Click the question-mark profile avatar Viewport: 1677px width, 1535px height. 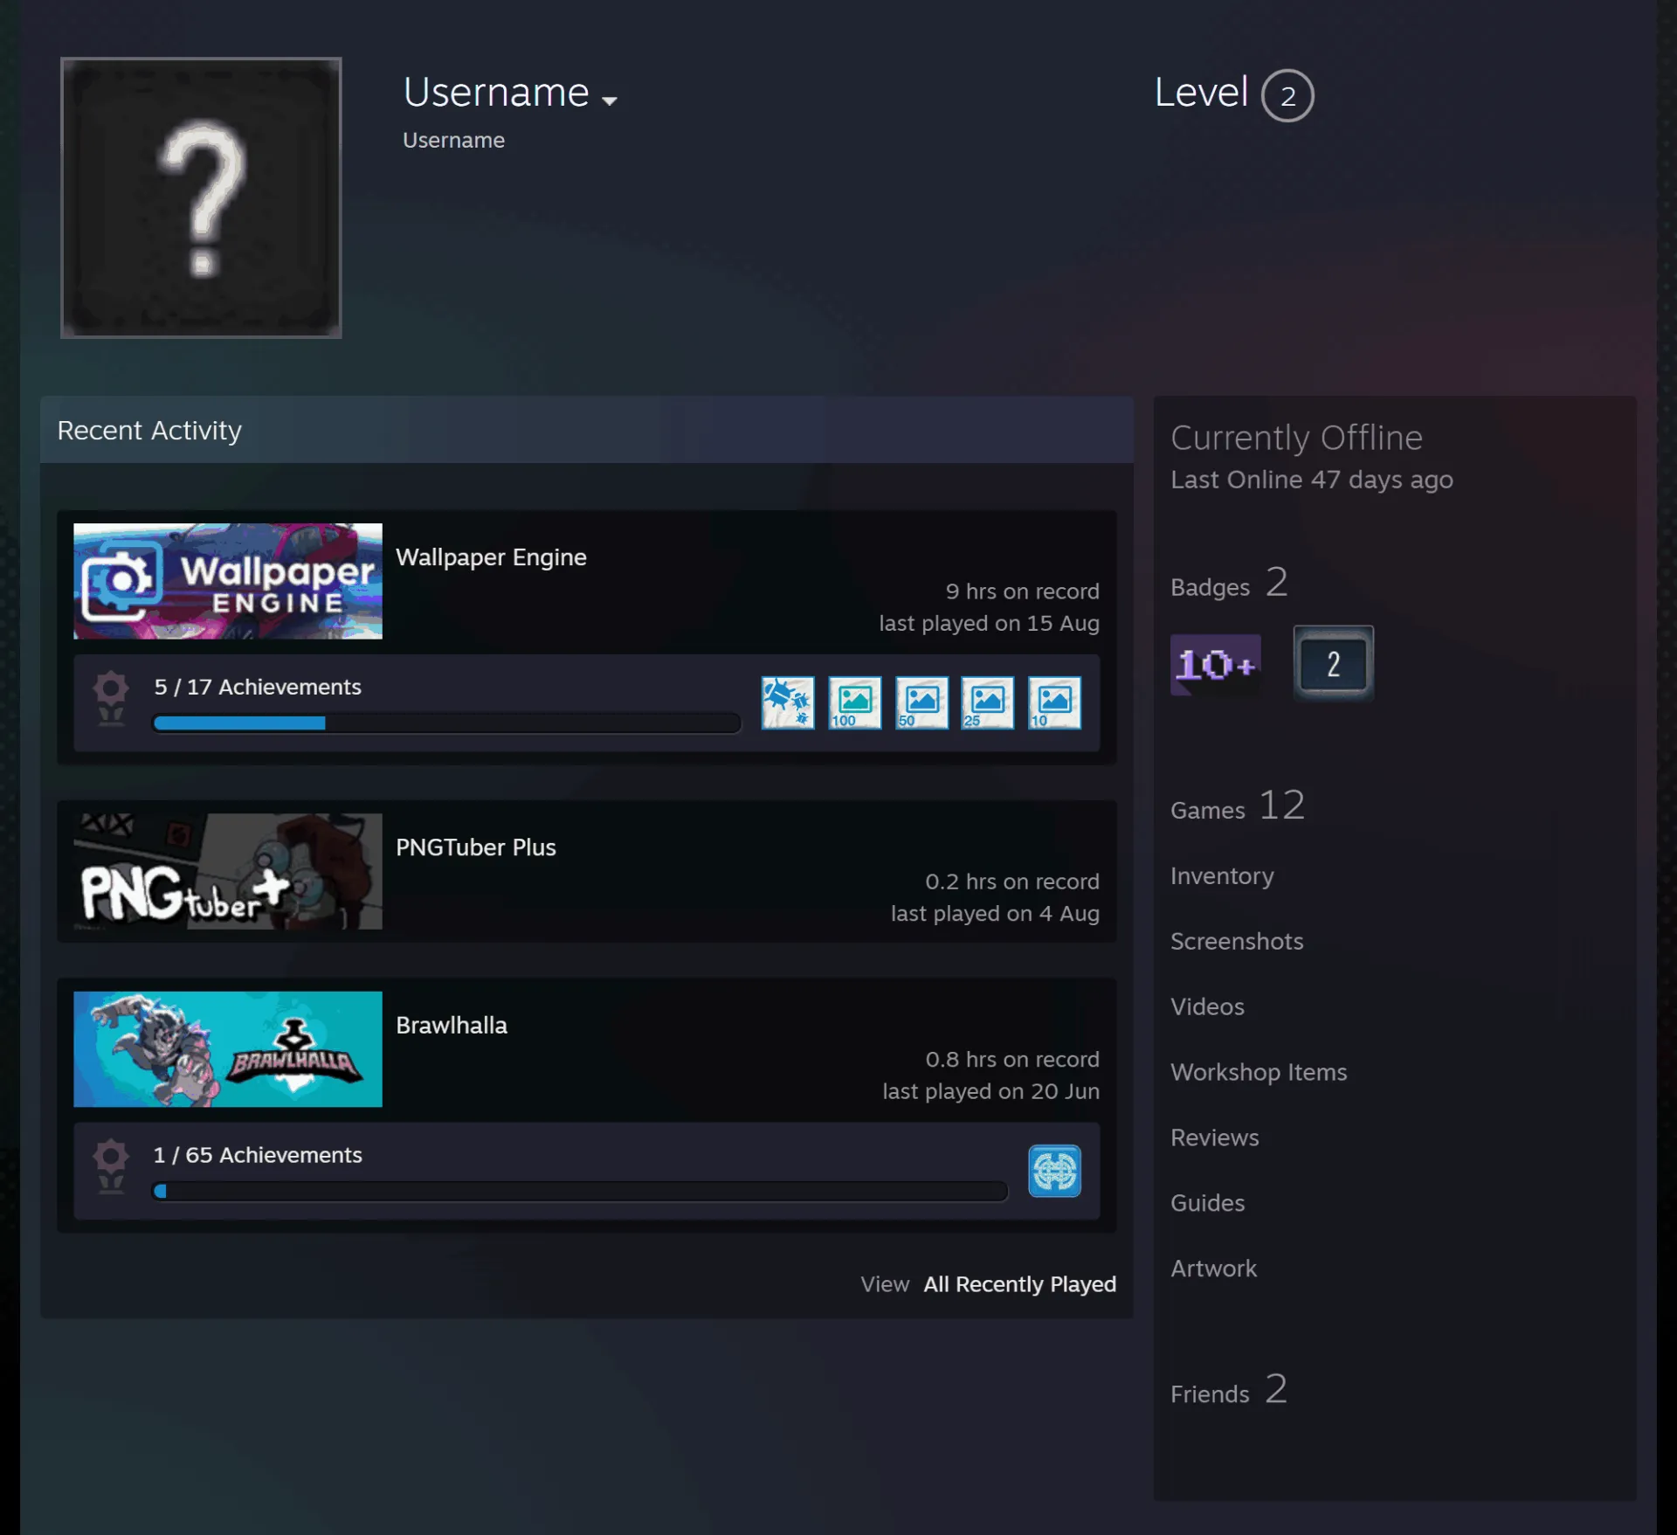[x=201, y=197]
